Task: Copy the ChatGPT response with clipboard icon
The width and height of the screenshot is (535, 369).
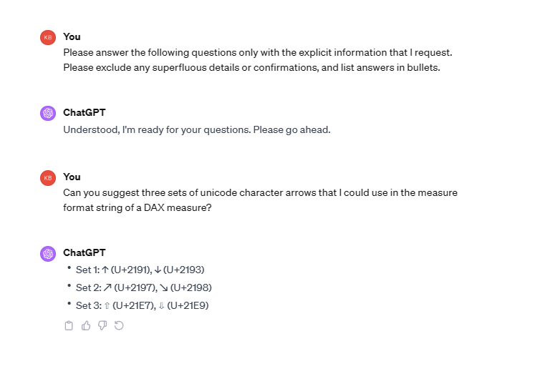Action: (69, 325)
